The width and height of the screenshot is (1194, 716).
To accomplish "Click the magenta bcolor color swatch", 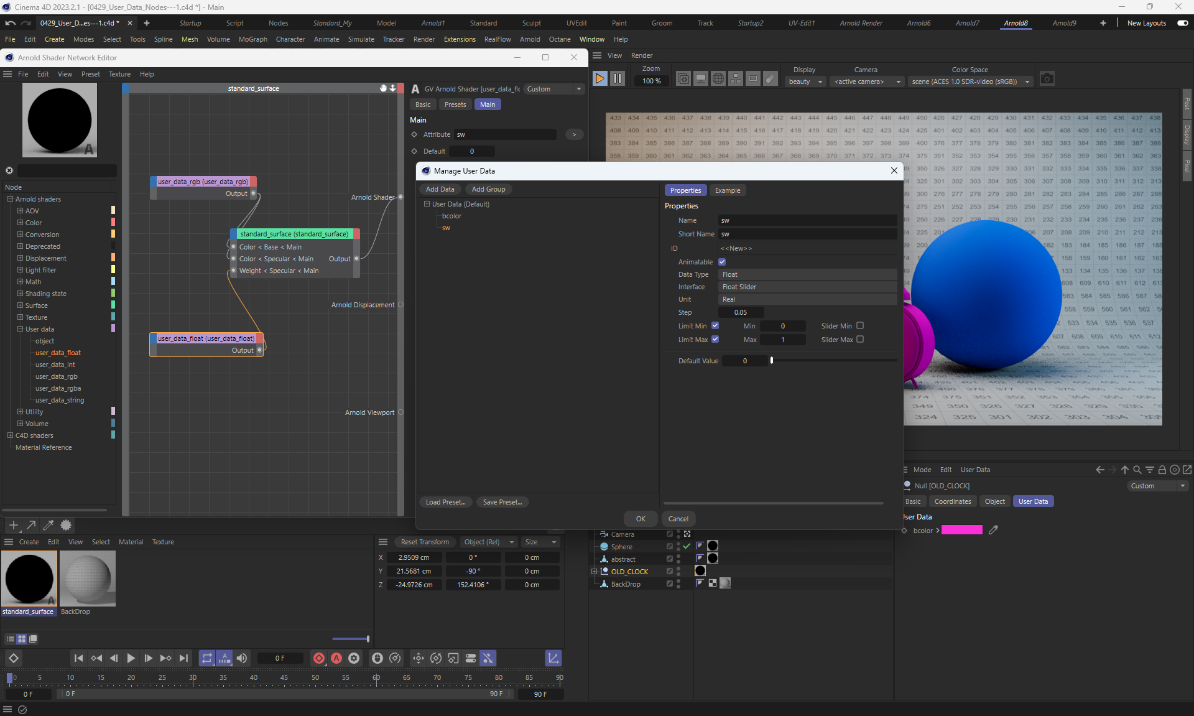I will point(961,530).
